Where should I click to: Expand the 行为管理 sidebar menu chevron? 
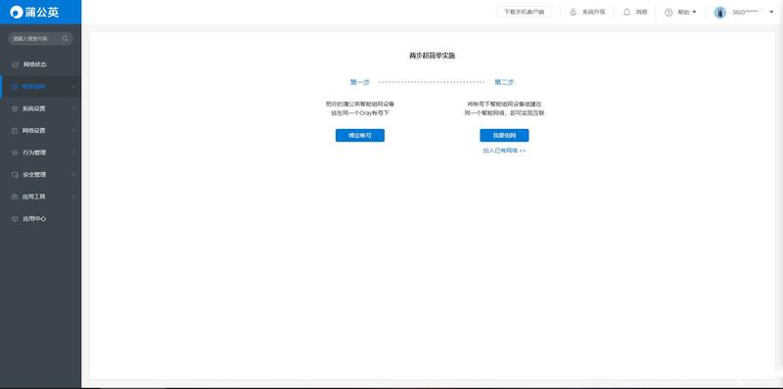click(x=73, y=152)
